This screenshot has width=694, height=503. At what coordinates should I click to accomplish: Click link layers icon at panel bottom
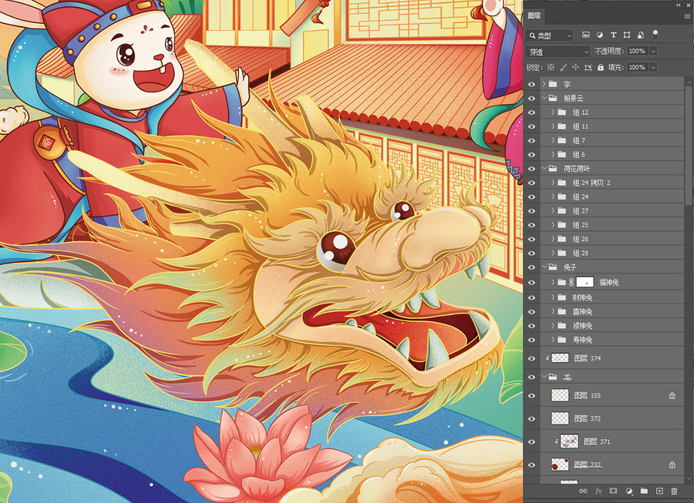(583, 491)
